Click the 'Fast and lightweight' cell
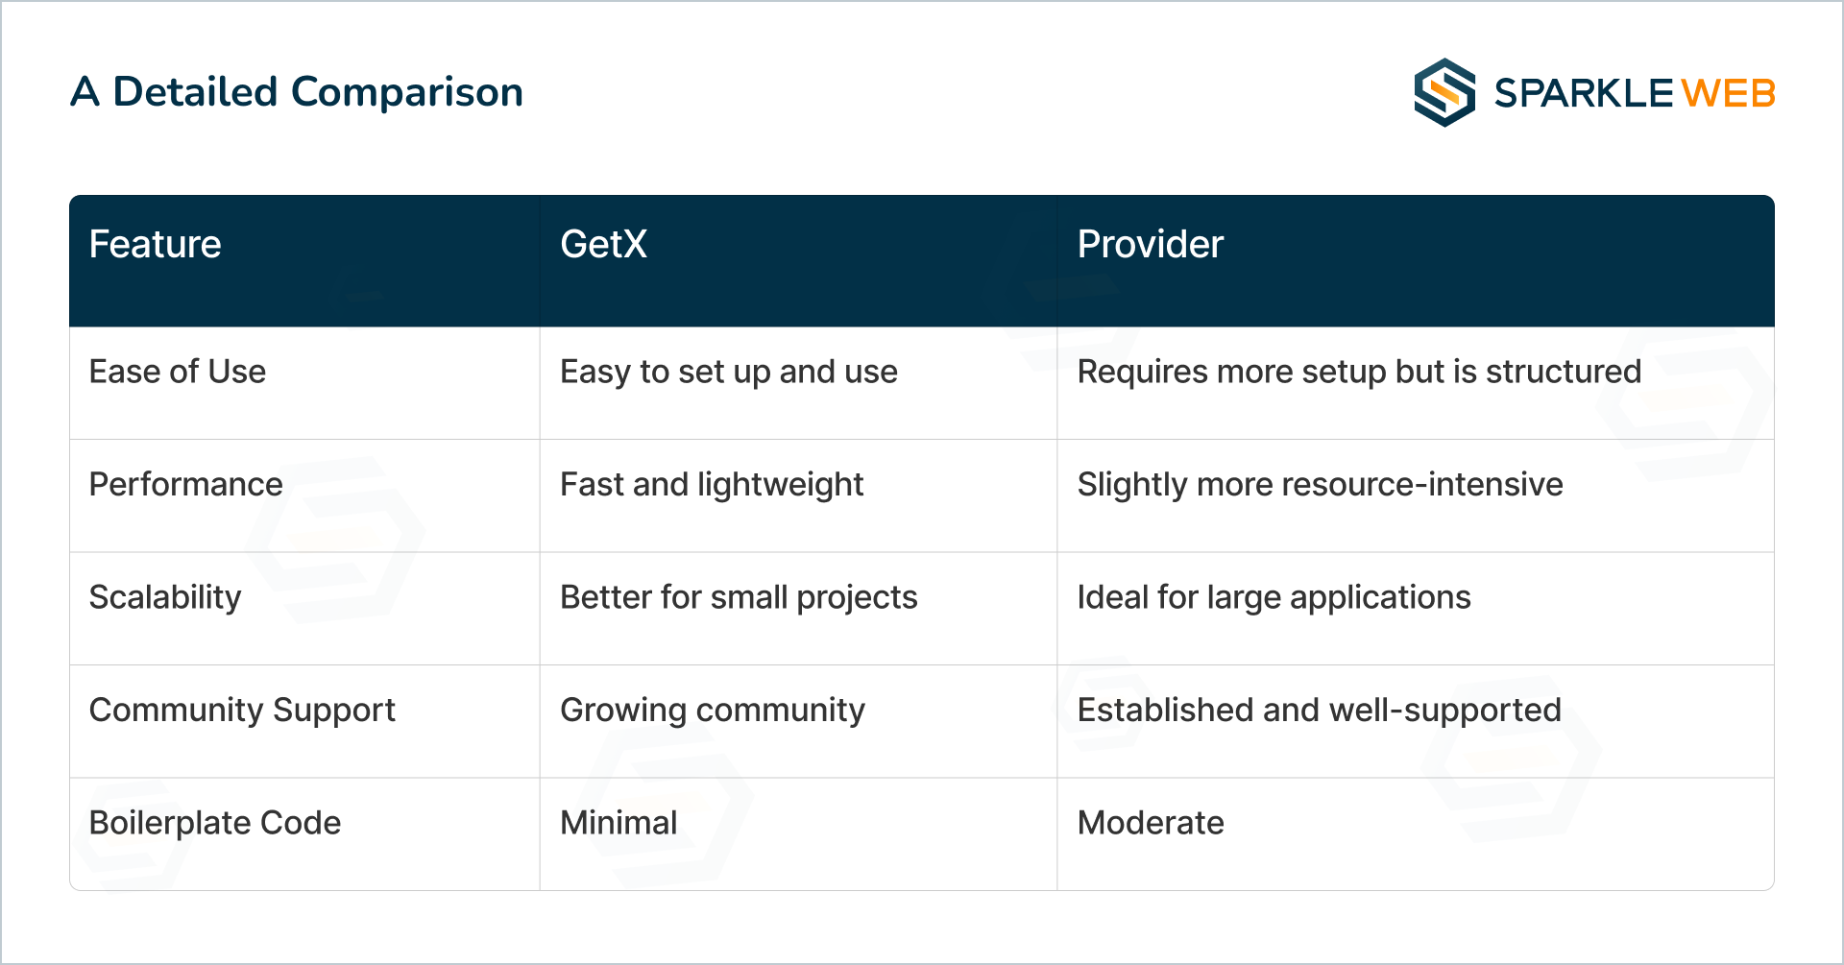1844x965 pixels. [x=712, y=484]
